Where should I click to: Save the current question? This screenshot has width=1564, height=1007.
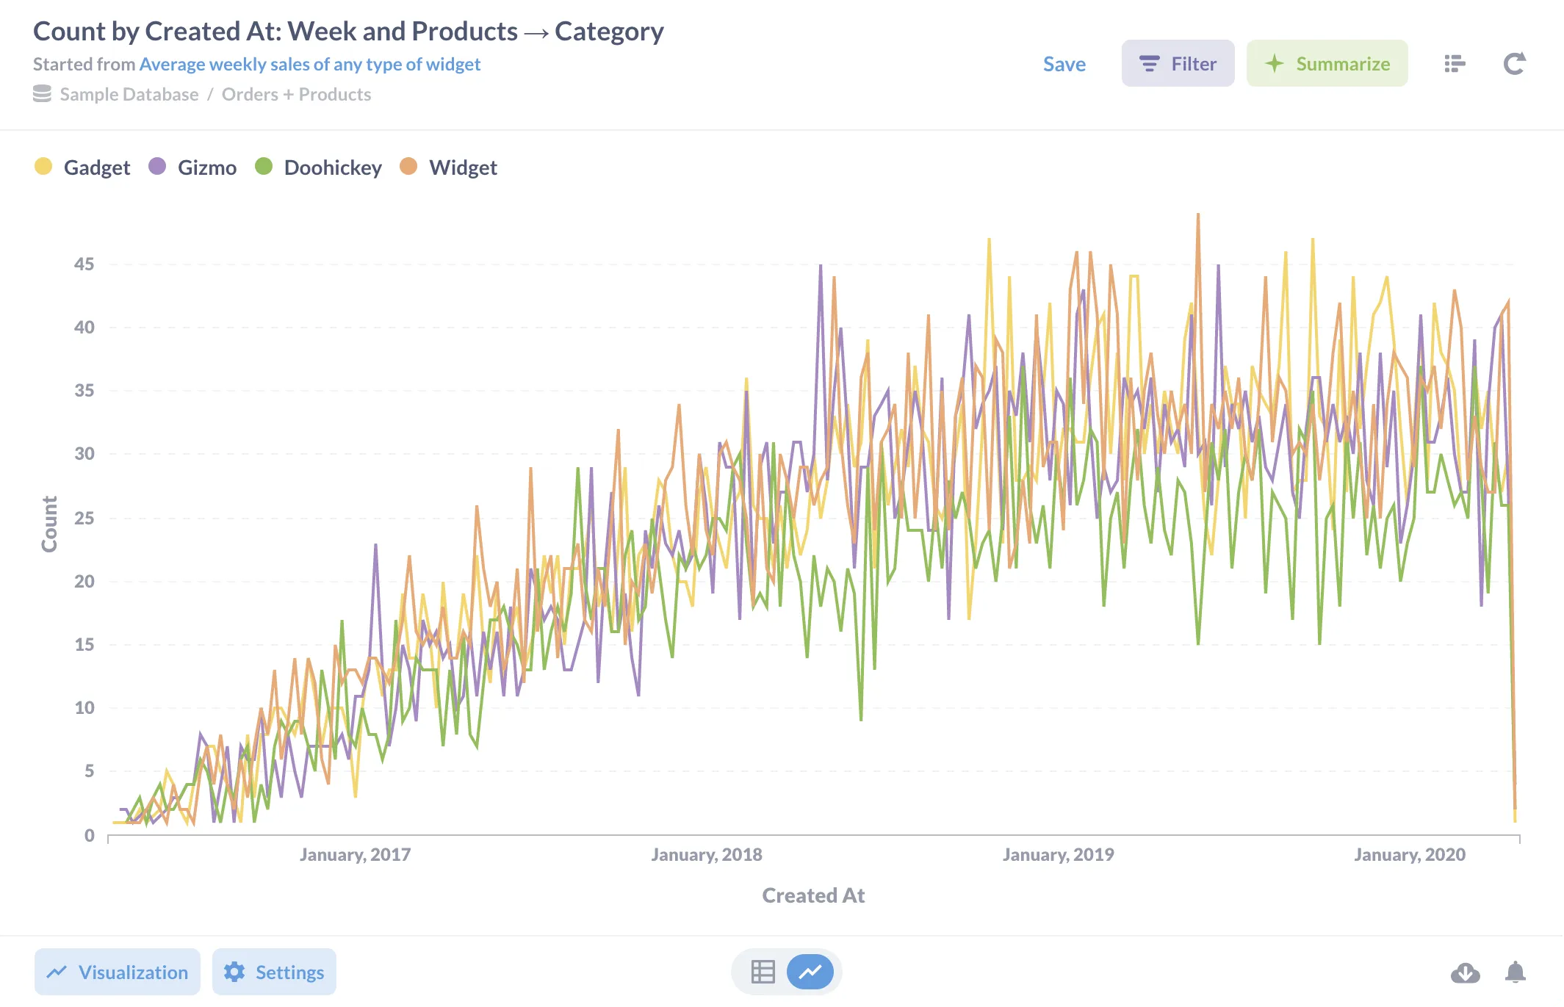(1064, 64)
